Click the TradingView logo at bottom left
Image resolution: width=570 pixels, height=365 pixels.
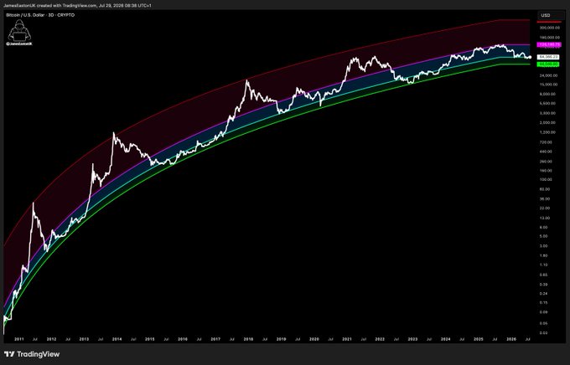pyautogui.click(x=32, y=354)
